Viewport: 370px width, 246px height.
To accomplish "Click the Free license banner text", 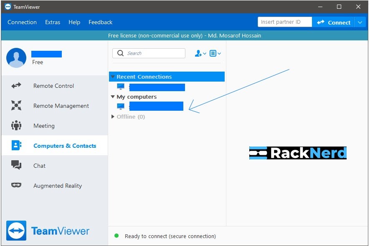I will [x=185, y=35].
